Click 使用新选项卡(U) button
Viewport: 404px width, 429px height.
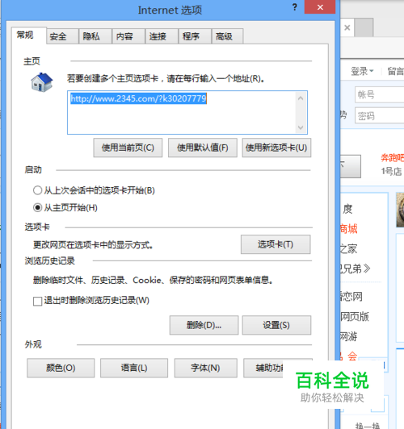276,148
